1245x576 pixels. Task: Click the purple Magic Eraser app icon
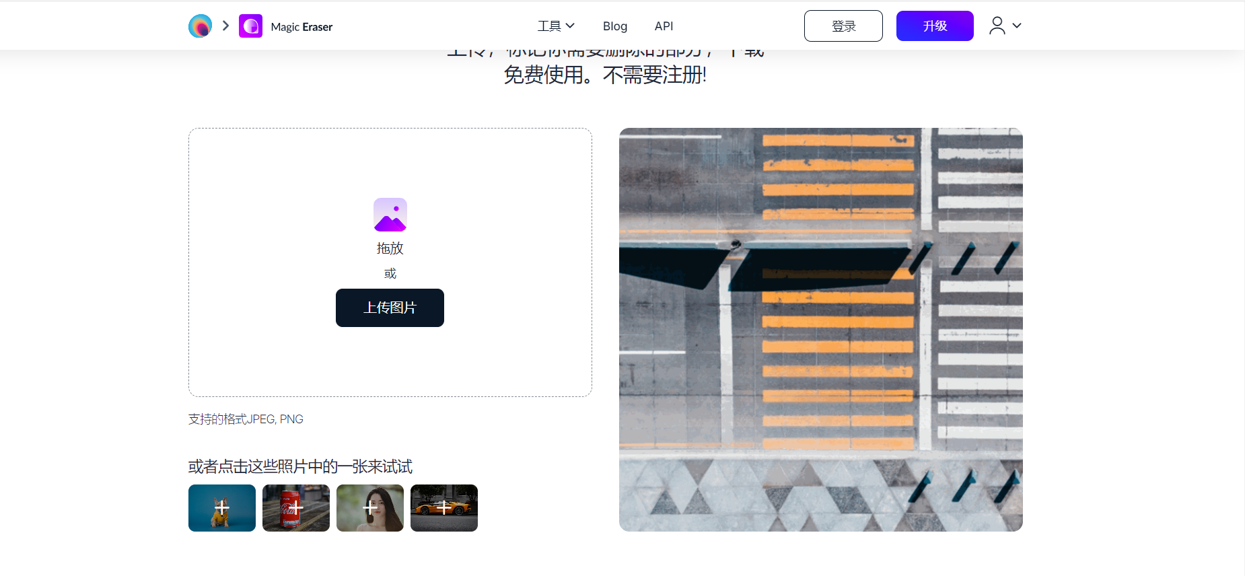[250, 26]
